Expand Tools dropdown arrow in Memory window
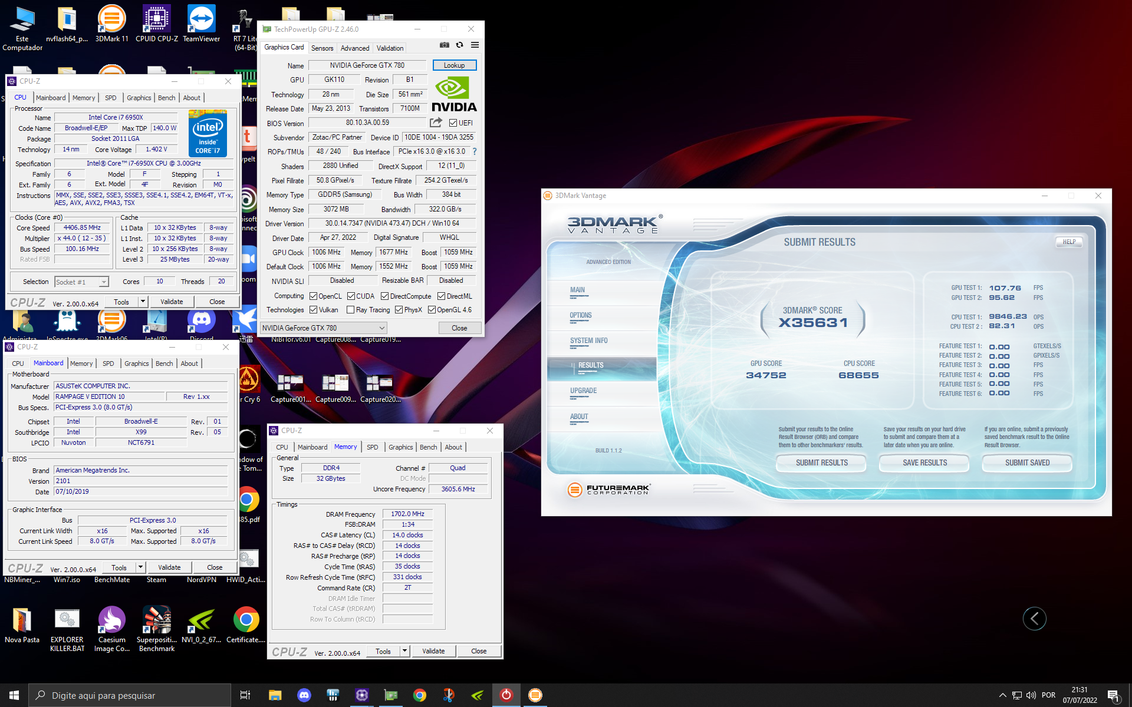Viewport: 1132px width, 707px height. pos(404,651)
